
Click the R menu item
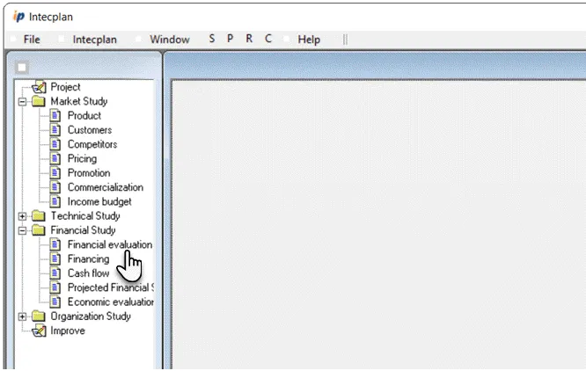click(249, 39)
